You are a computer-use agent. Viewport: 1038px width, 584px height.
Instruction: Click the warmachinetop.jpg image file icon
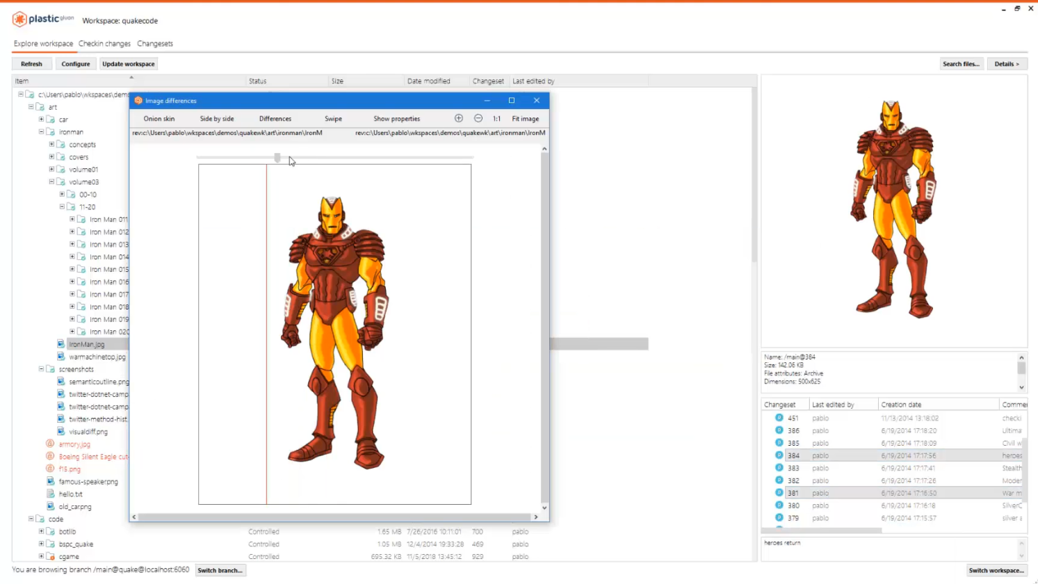tap(61, 357)
